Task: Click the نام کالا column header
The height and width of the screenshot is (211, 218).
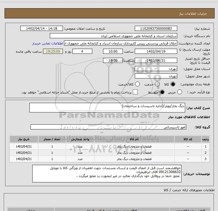Action: 134,139
